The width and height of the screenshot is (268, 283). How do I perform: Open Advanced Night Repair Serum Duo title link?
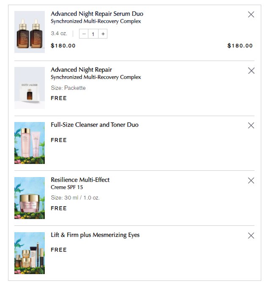coord(97,14)
